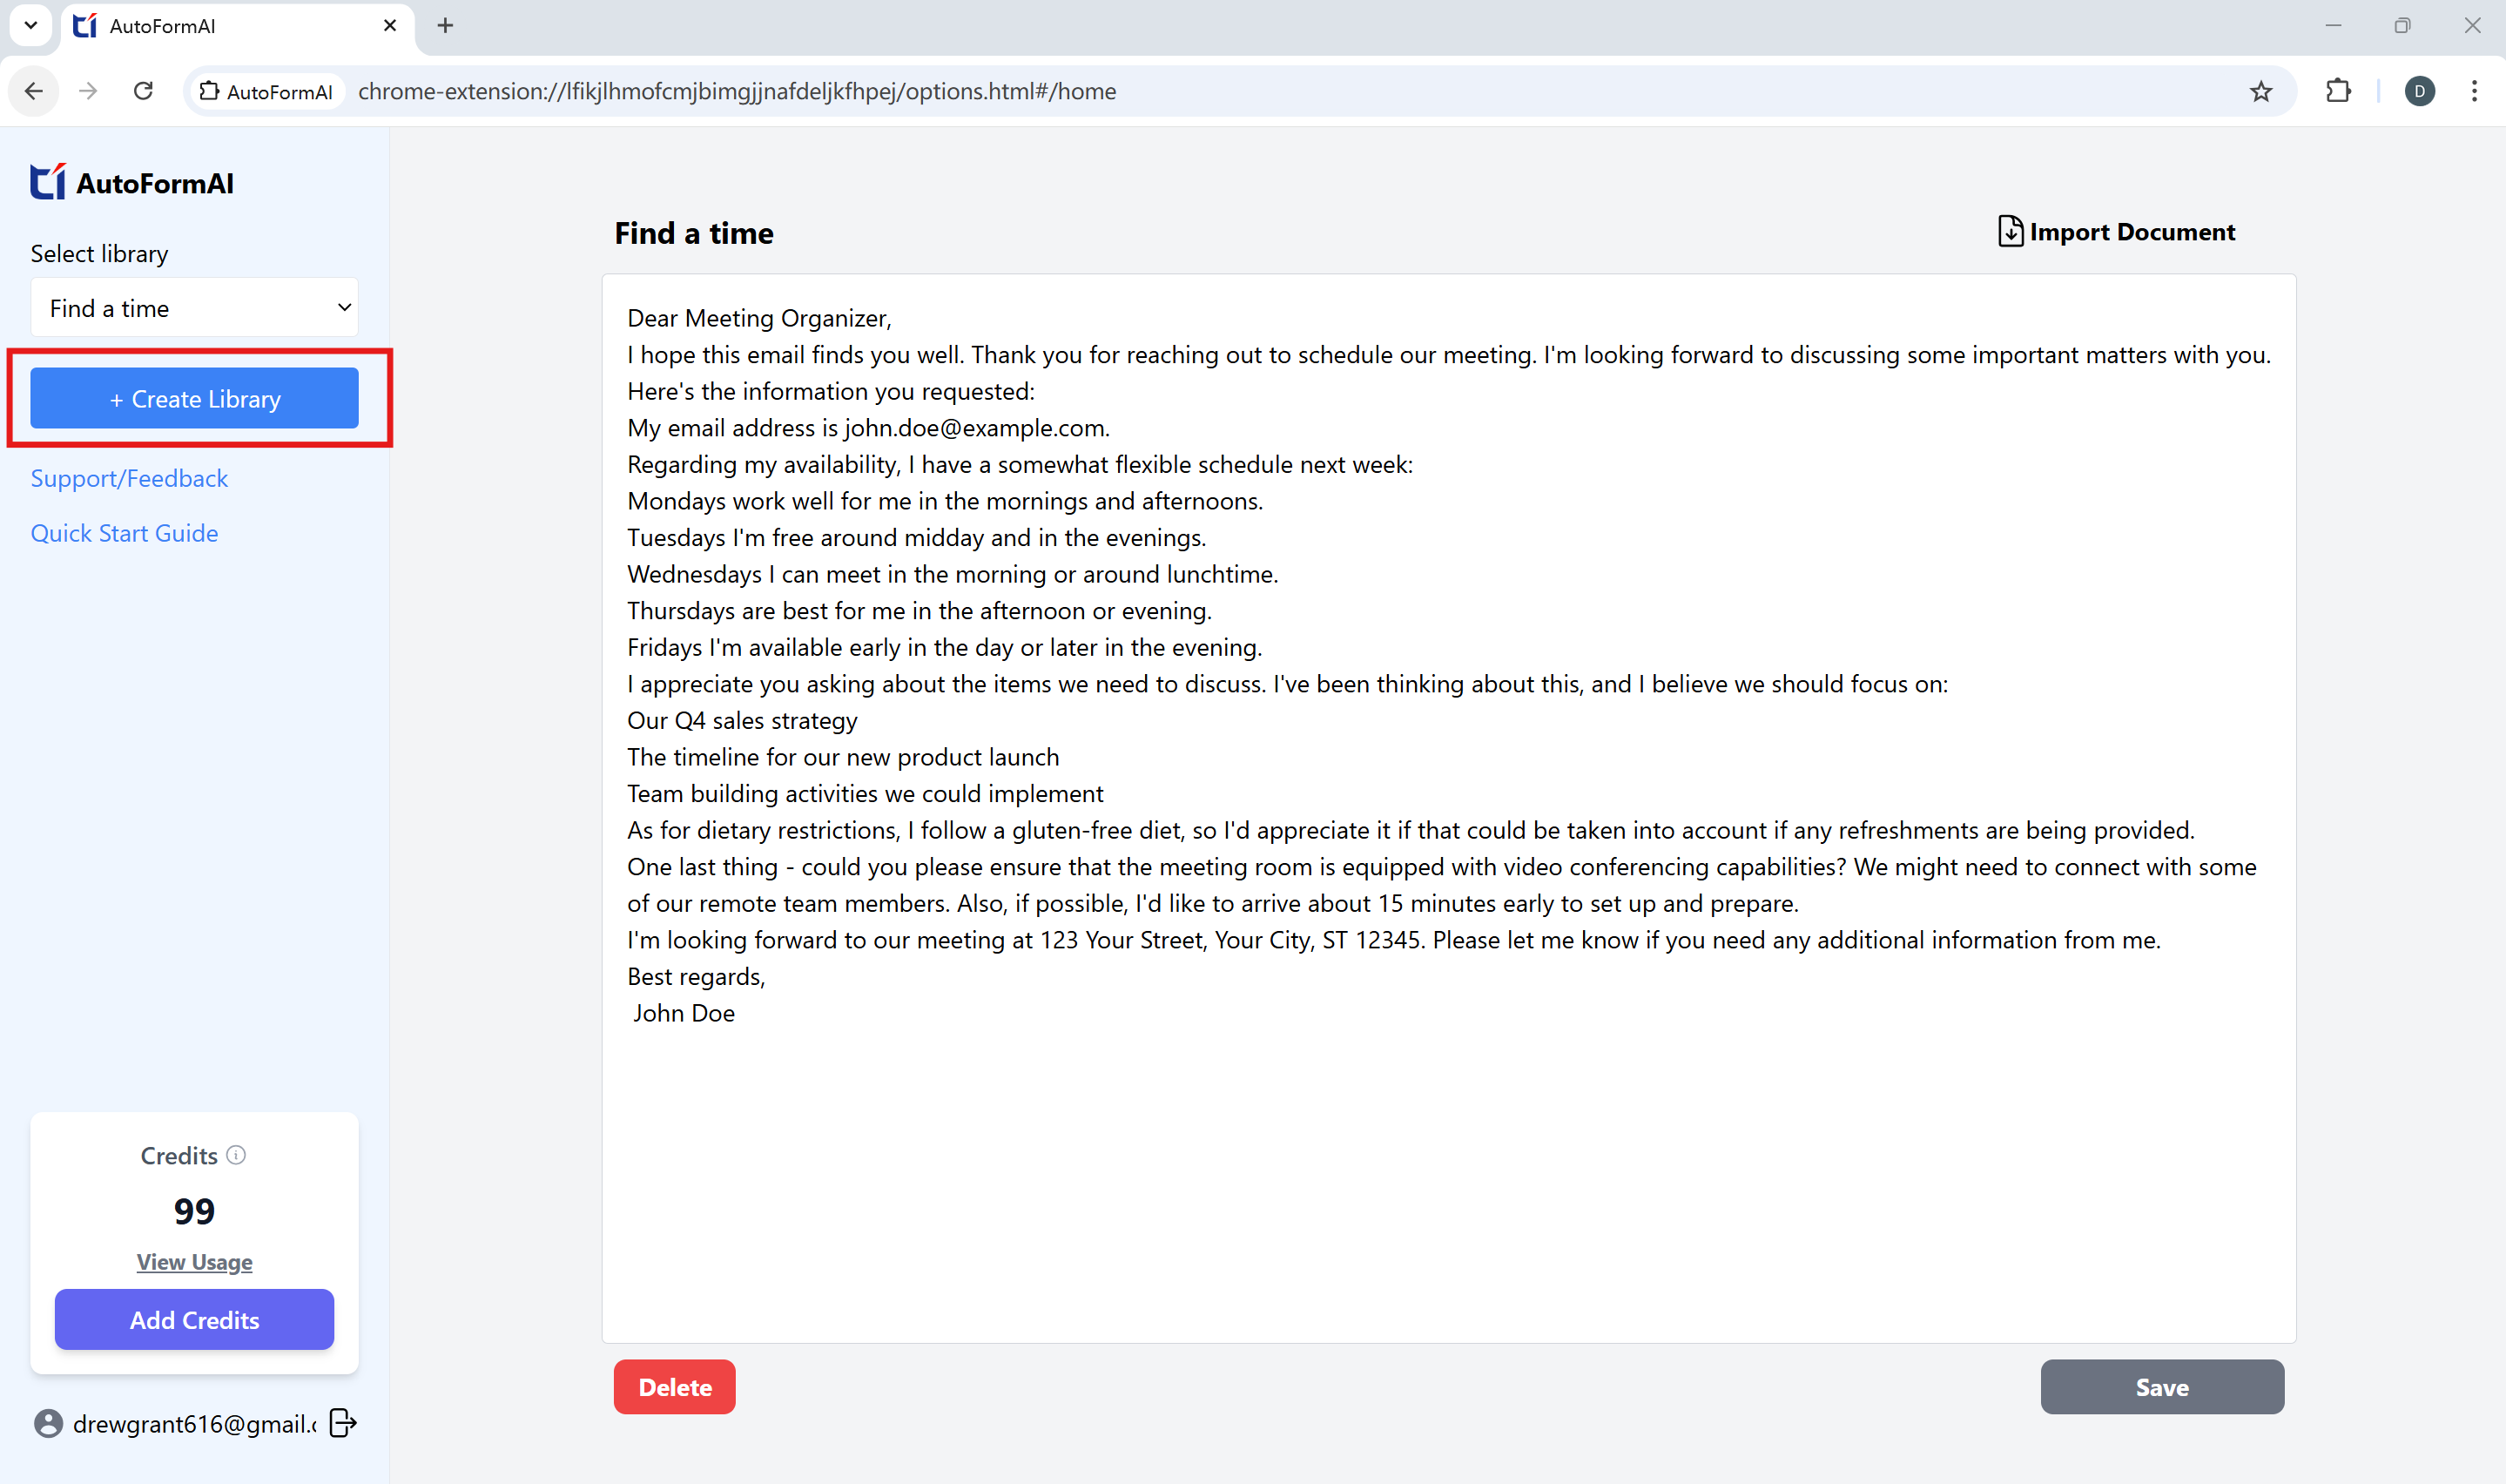The width and height of the screenshot is (2506, 1484).
Task: Click the Chrome profile avatar D
Action: point(2419,91)
